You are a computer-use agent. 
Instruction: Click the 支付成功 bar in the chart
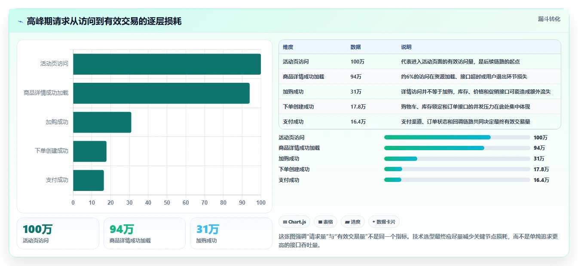coord(89,180)
